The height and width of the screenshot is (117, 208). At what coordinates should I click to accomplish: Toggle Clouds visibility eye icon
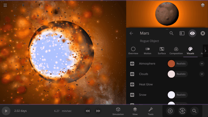[132, 74]
